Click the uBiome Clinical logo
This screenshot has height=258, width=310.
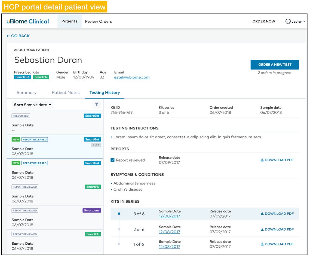coord(28,21)
